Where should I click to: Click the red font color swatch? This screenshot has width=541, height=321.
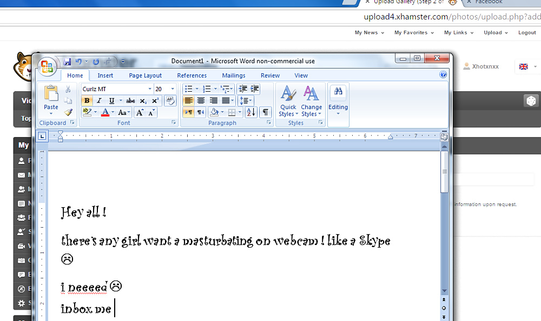pyautogui.click(x=105, y=112)
